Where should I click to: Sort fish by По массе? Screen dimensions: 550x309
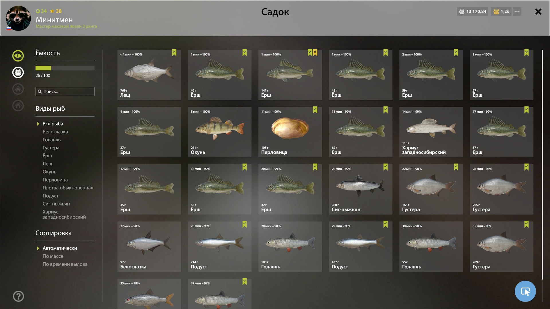tap(53, 256)
